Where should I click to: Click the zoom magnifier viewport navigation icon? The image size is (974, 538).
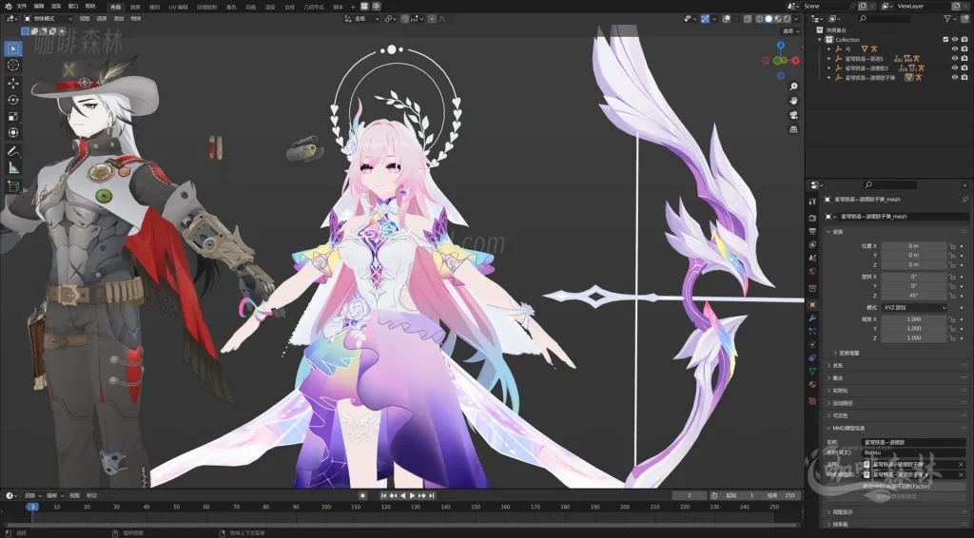click(x=793, y=86)
